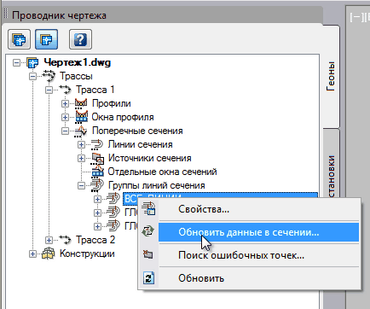Expand the Источники сечения node
Viewport: 370px width, 309px height.
click(x=81, y=158)
